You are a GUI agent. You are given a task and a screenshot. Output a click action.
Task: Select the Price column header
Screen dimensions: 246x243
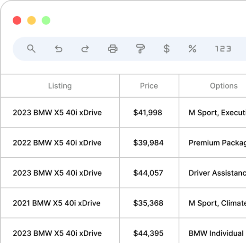pyautogui.click(x=149, y=86)
